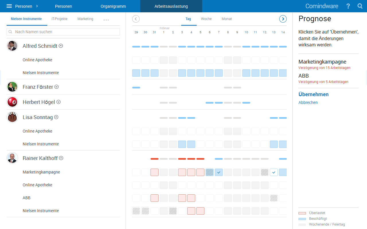367x229 pixels.
Task: Click Rainer Kalthoff's red overload bar on day 31
Action: pyautogui.click(x=155, y=159)
